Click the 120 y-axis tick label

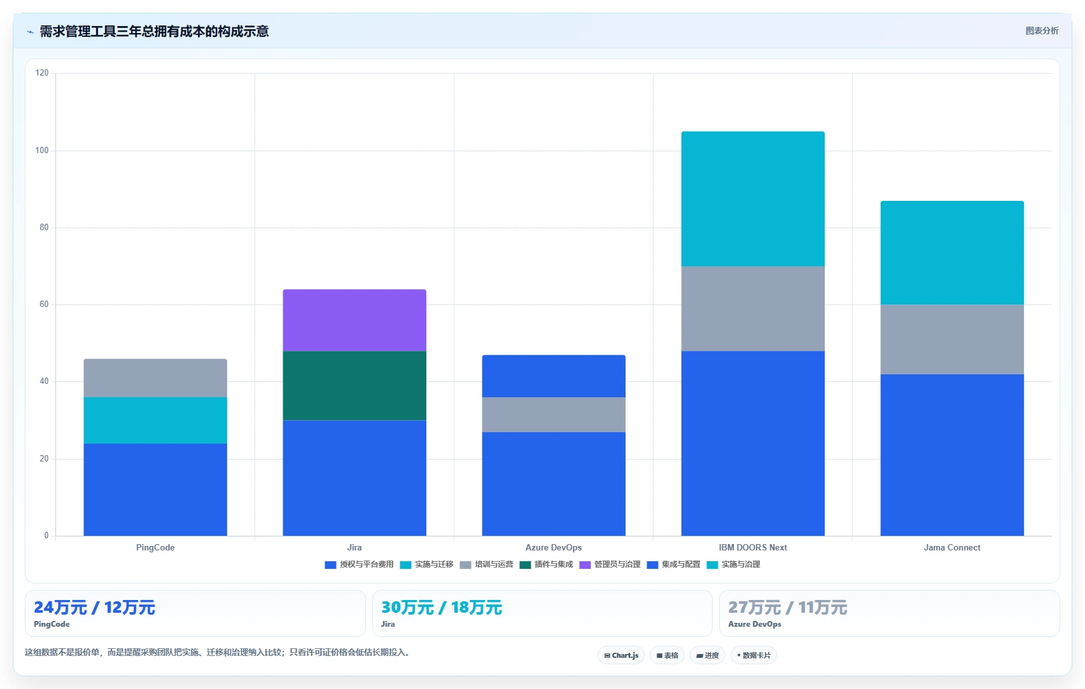pos(42,73)
